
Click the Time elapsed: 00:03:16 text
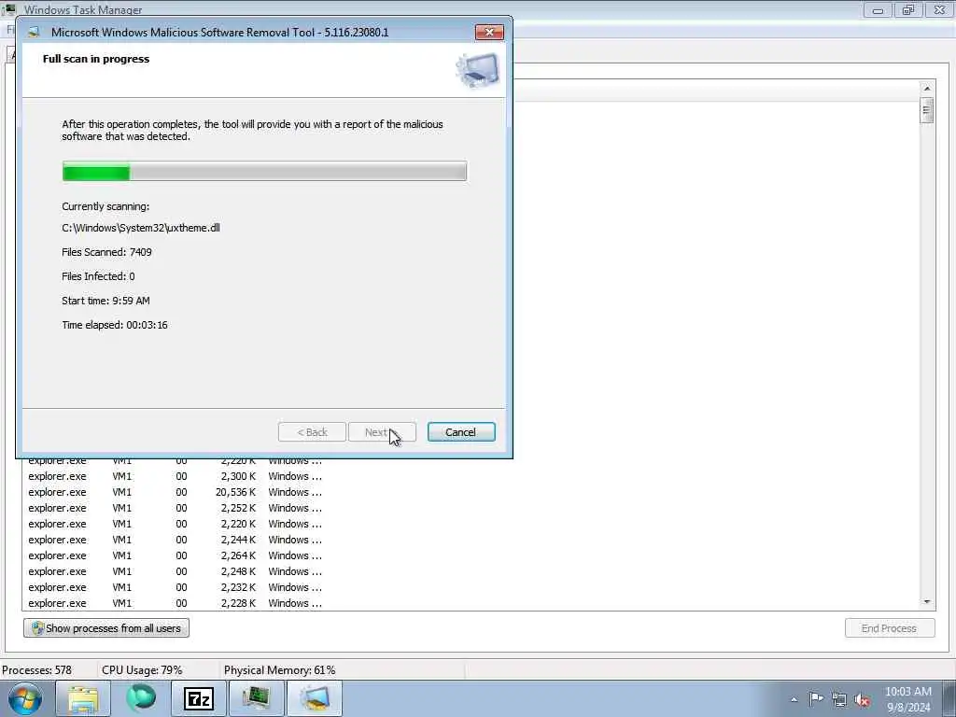coord(115,325)
